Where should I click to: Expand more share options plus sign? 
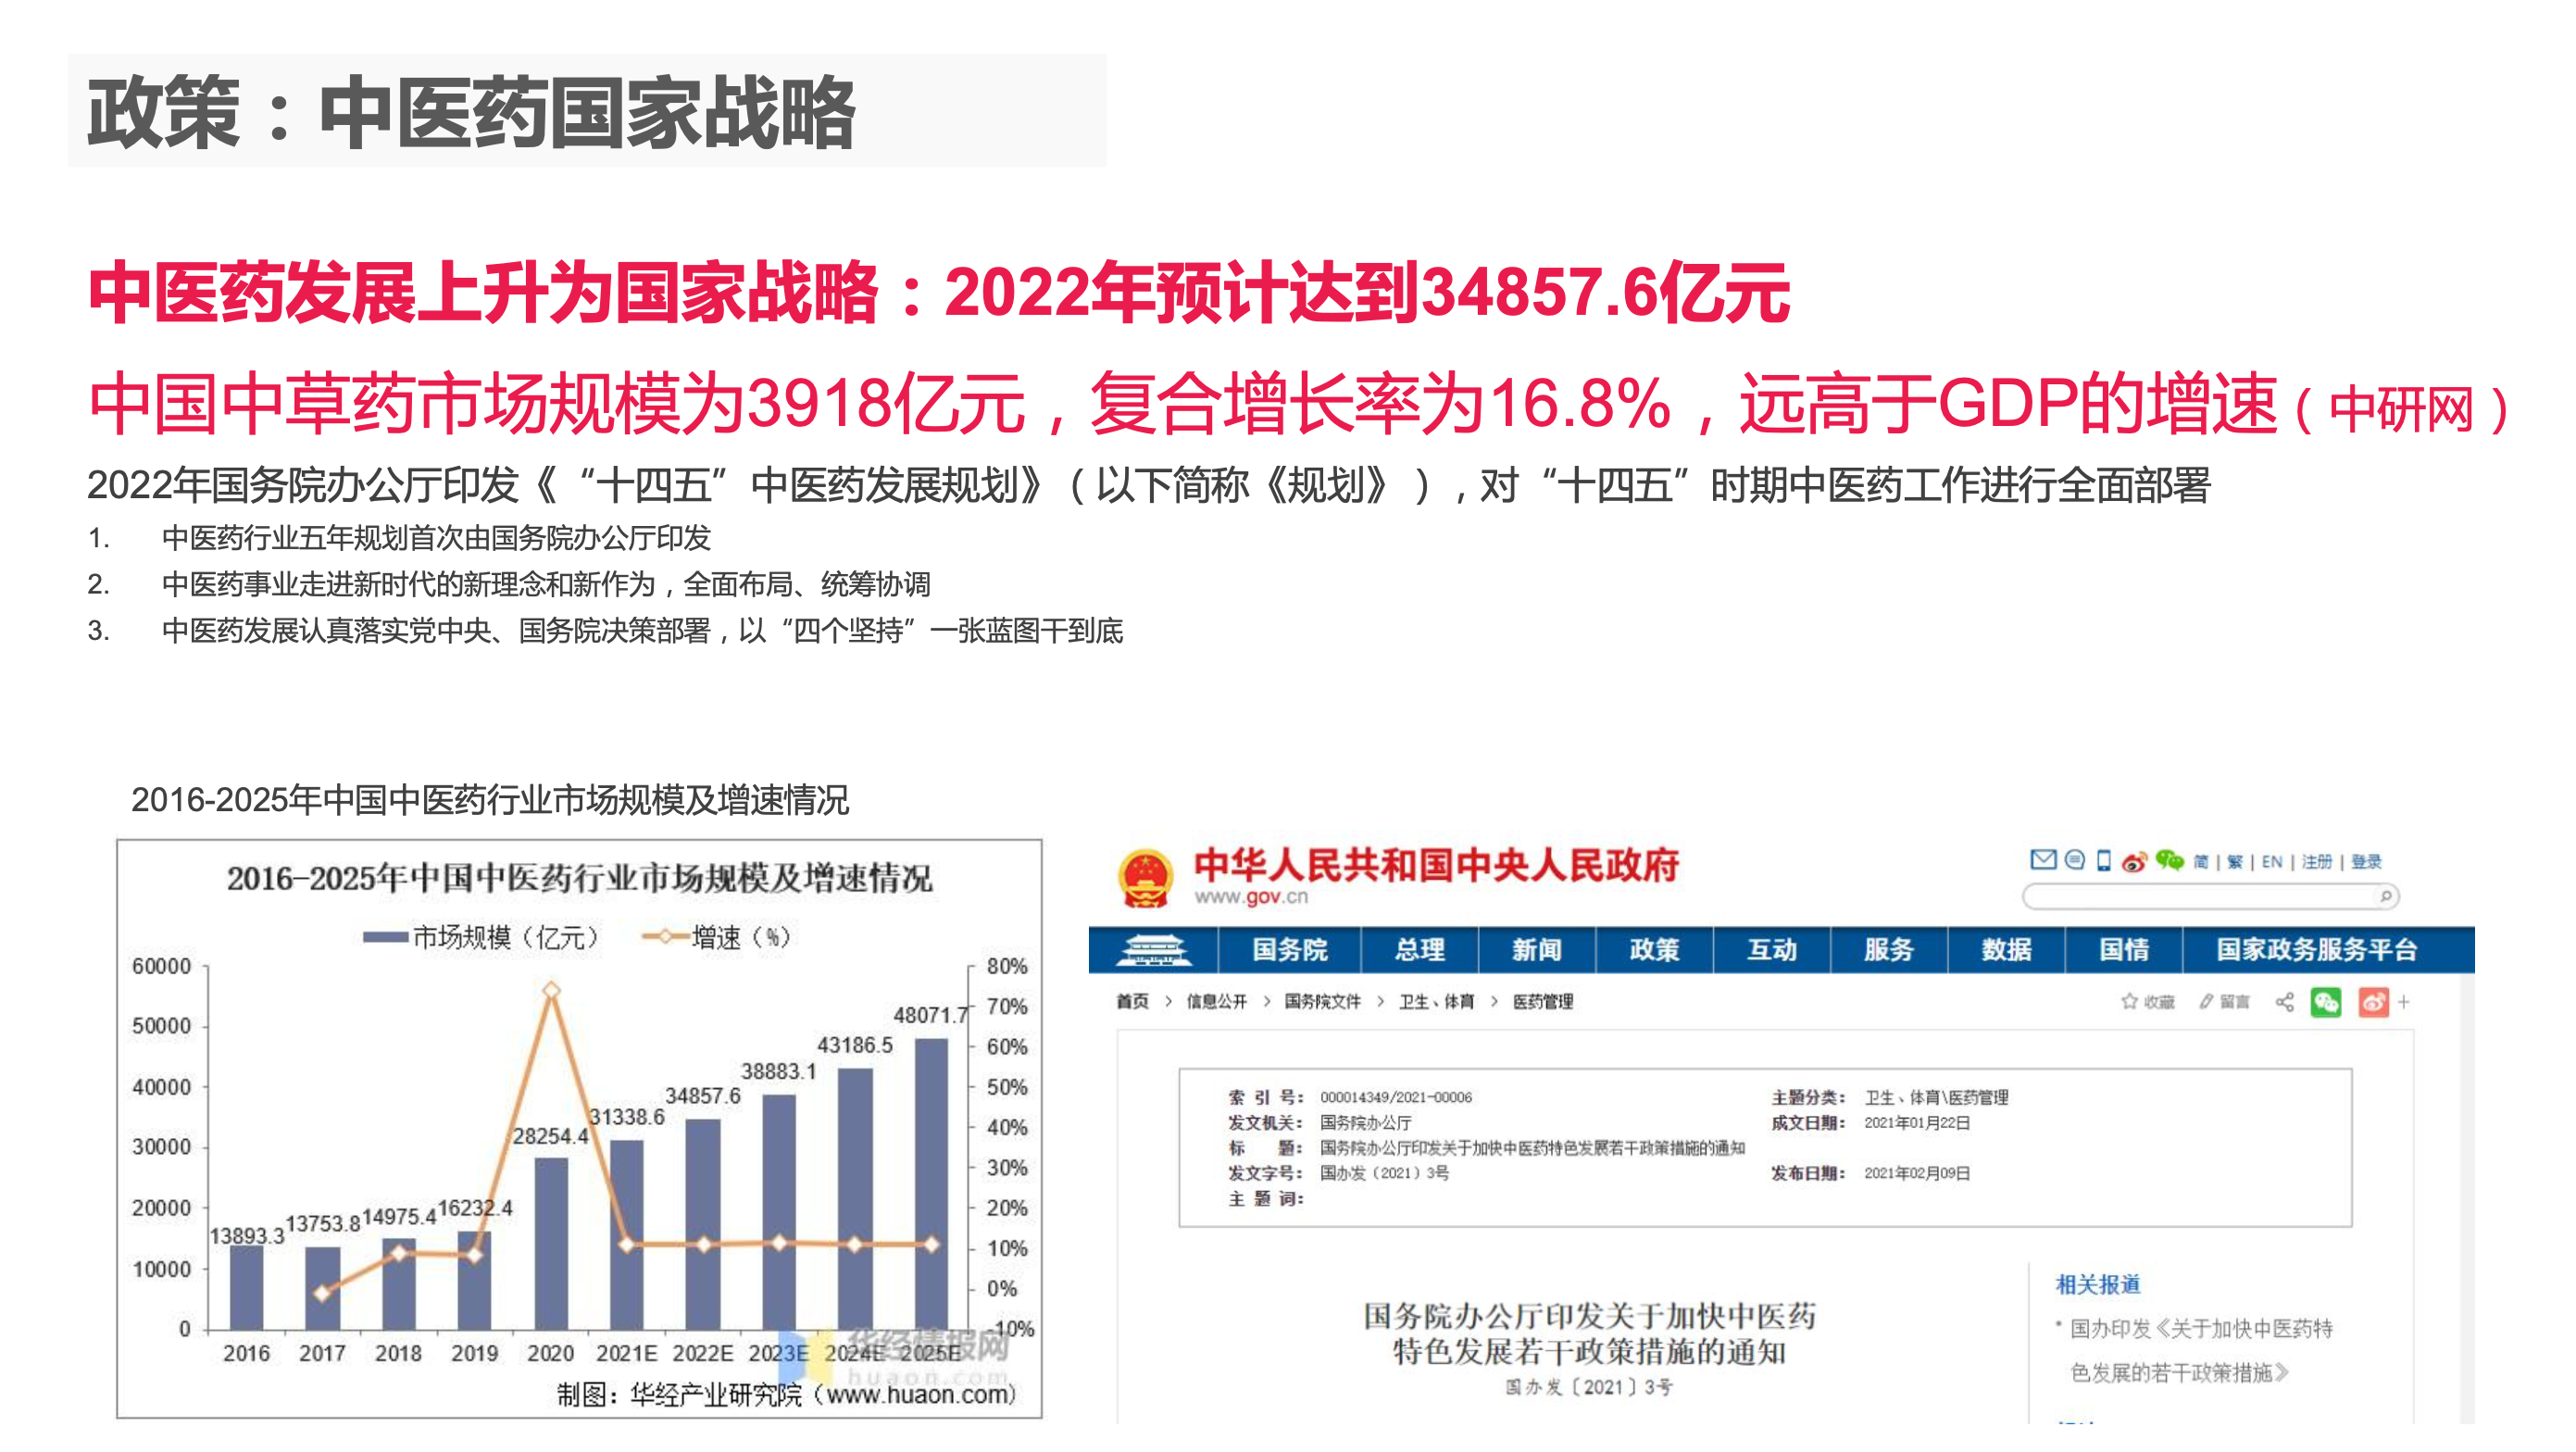[2404, 1002]
